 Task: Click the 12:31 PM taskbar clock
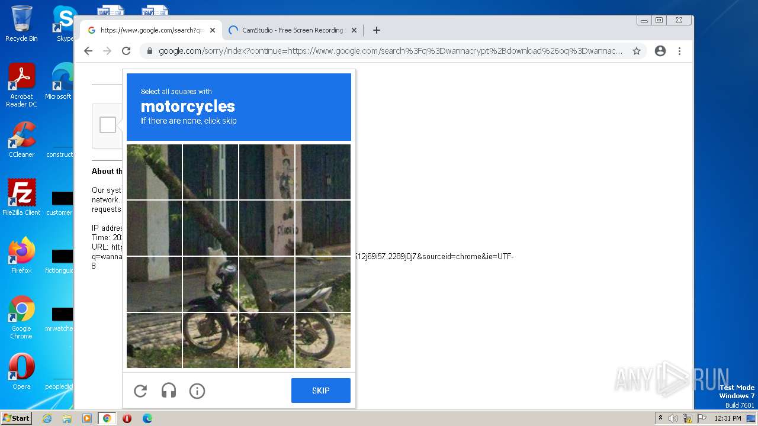tap(728, 418)
